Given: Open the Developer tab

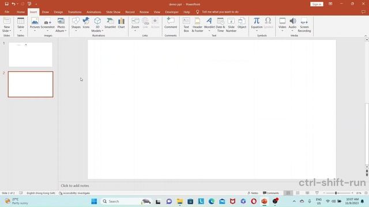Looking at the screenshot, I should tap(172, 11).
